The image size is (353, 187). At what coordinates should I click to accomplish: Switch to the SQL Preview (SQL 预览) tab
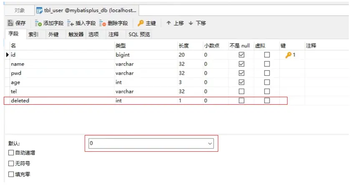[x=139, y=34]
